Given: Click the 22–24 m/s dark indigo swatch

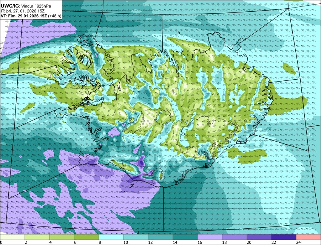Looking at the screenshot, I should coord(284,237).
